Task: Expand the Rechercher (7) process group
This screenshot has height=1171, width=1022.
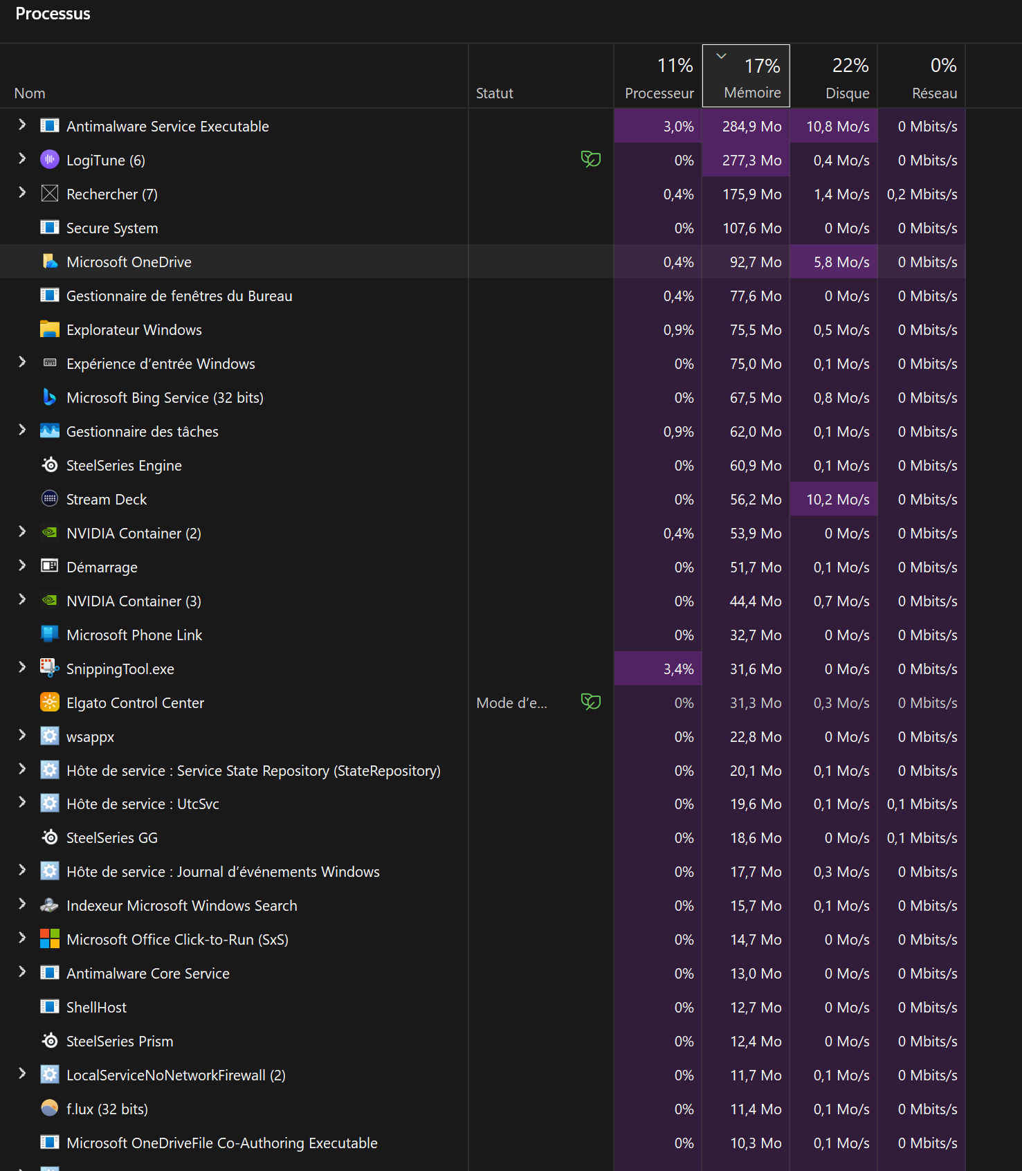Action: click(x=22, y=193)
